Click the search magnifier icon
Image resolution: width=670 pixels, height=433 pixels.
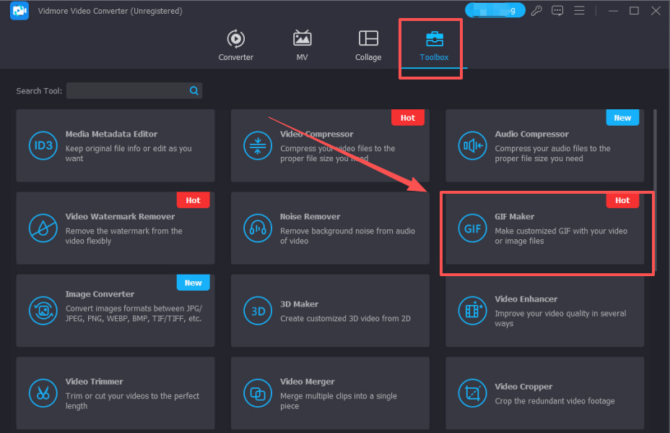pos(194,90)
